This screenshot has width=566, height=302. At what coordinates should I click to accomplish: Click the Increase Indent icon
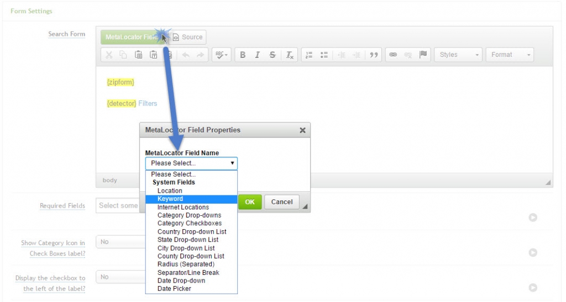[357, 55]
